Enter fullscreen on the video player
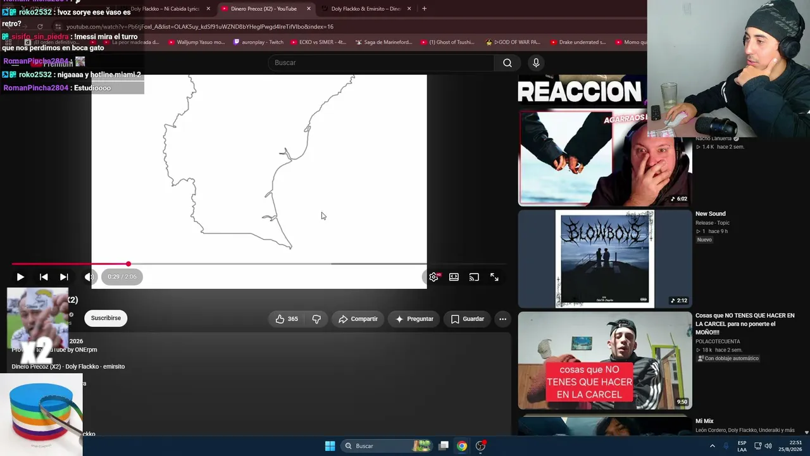This screenshot has height=456, width=810. [x=494, y=277]
